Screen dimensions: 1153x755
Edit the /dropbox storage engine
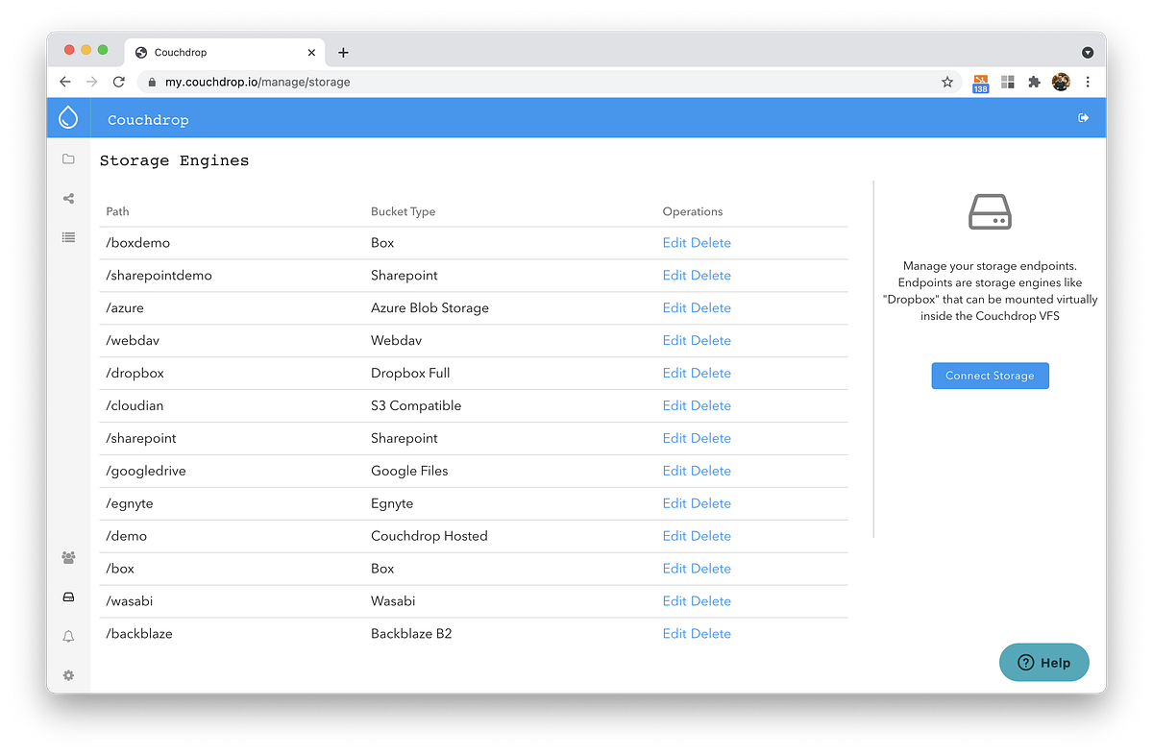coord(674,373)
